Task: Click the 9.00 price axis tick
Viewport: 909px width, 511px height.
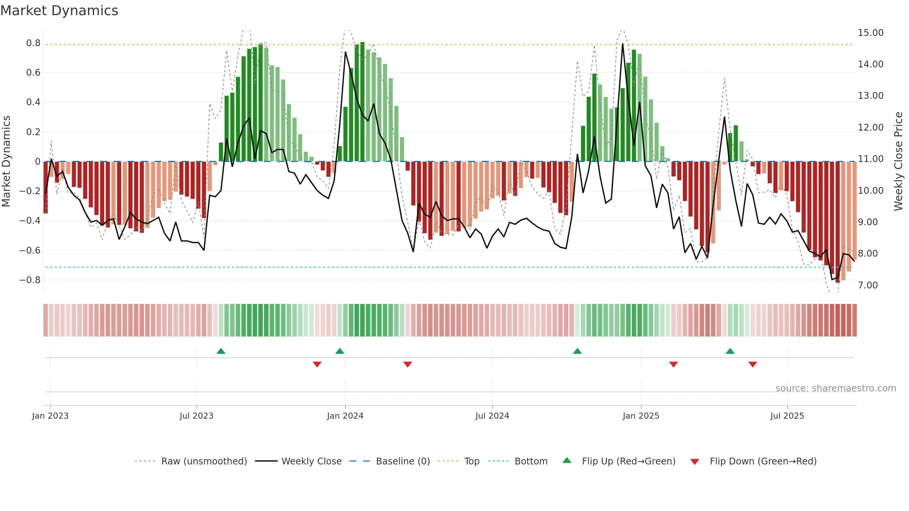Action: (x=868, y=222)
